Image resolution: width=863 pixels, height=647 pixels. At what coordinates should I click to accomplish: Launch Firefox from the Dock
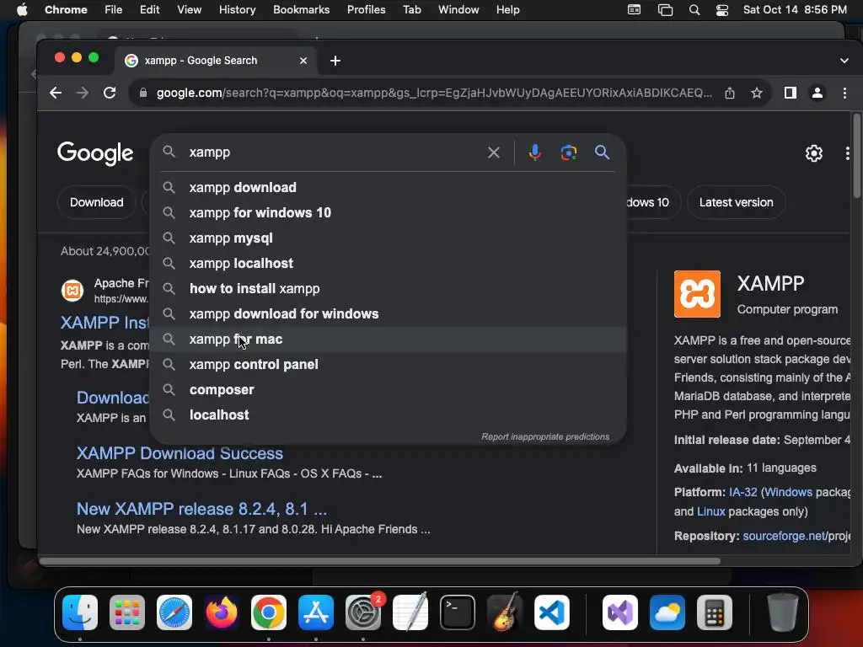click(222, 612)
